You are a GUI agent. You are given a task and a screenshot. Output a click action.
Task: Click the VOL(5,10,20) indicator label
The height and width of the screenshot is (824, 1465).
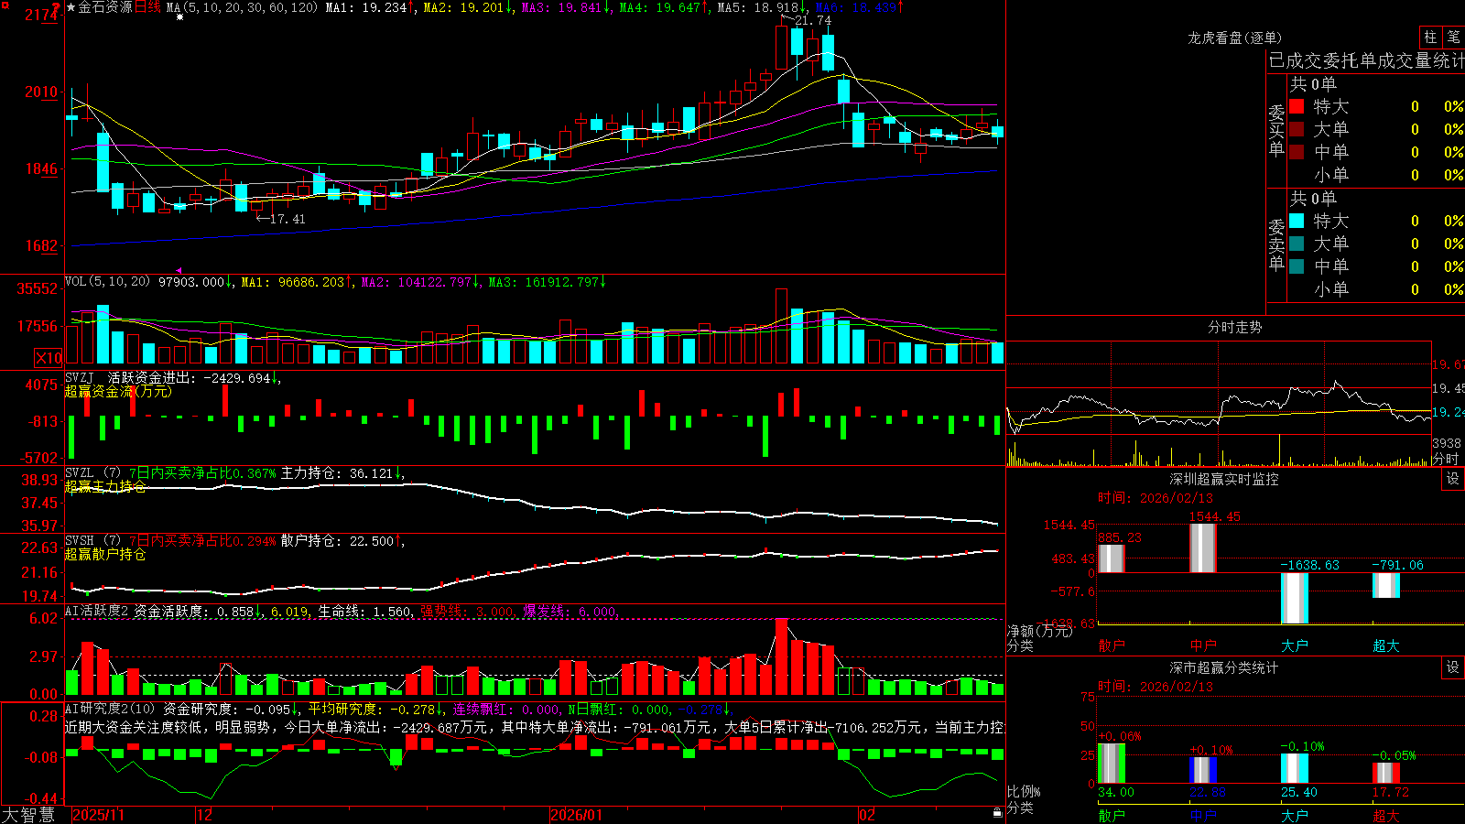107,282
